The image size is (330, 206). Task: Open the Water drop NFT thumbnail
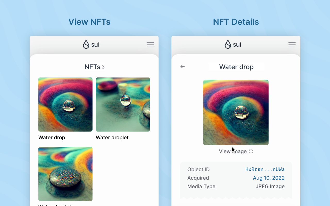65,105
